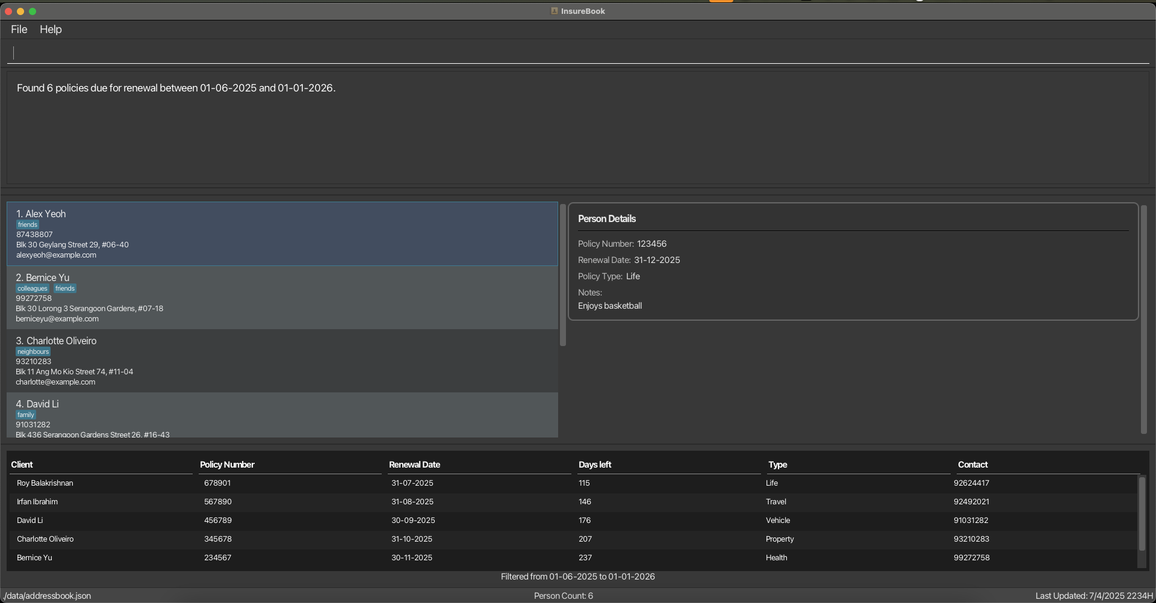Screen dimensions: 1156x603
Task: Sort by the Policy Number column header
Action: click(x=290, y=465)
